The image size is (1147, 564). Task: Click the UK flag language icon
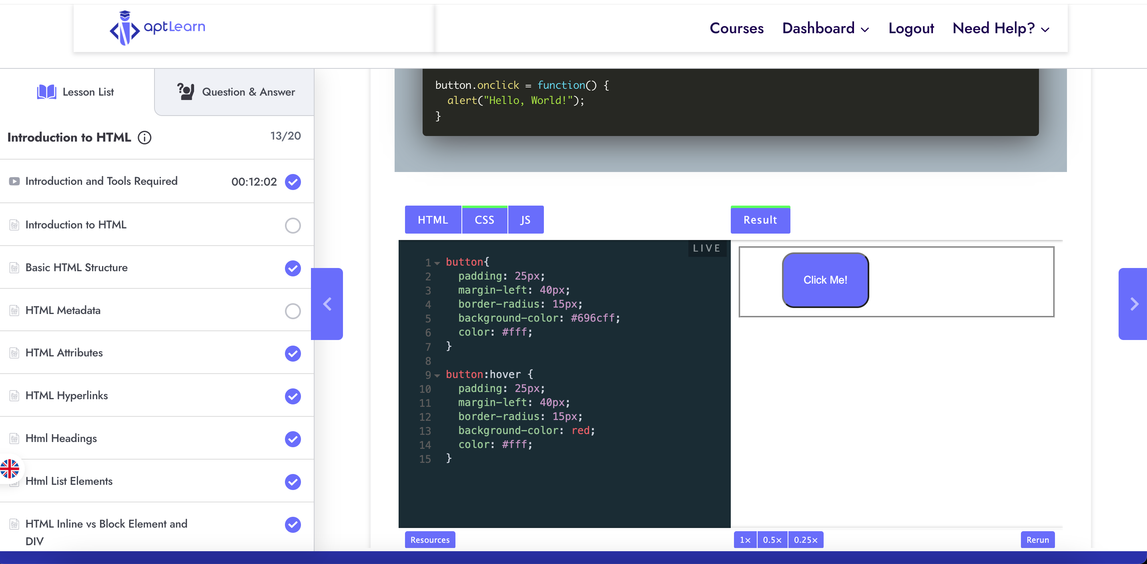9,469
